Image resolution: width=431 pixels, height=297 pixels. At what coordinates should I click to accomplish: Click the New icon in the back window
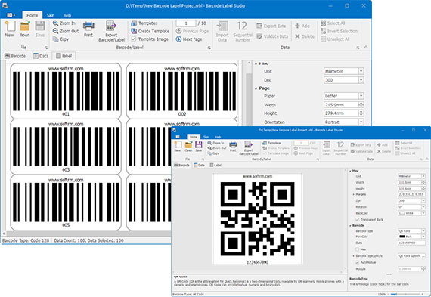click(x=10, y=29)
